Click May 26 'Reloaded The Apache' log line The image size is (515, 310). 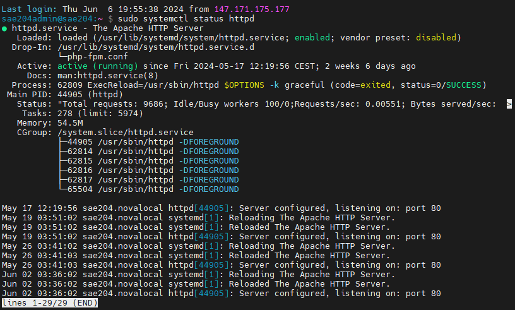coord(196,256)
